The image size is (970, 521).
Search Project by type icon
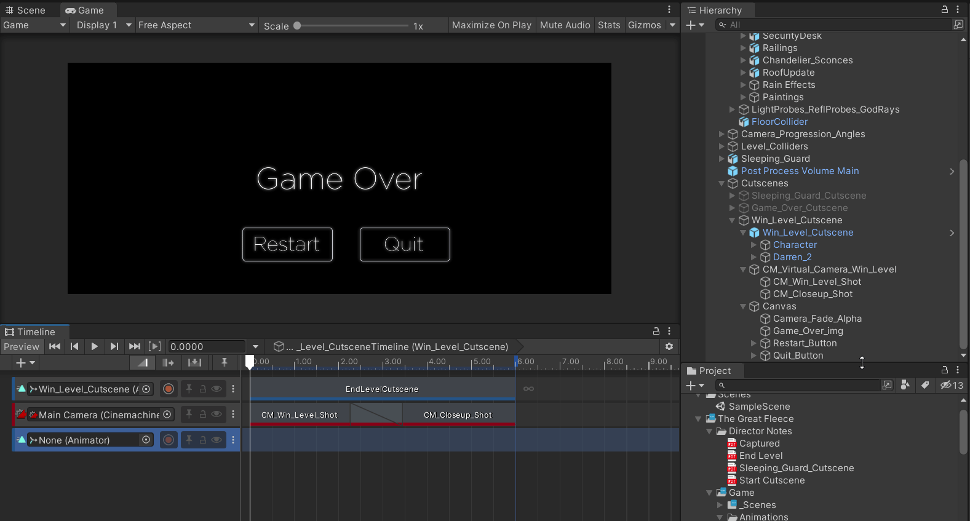(905, 385)
